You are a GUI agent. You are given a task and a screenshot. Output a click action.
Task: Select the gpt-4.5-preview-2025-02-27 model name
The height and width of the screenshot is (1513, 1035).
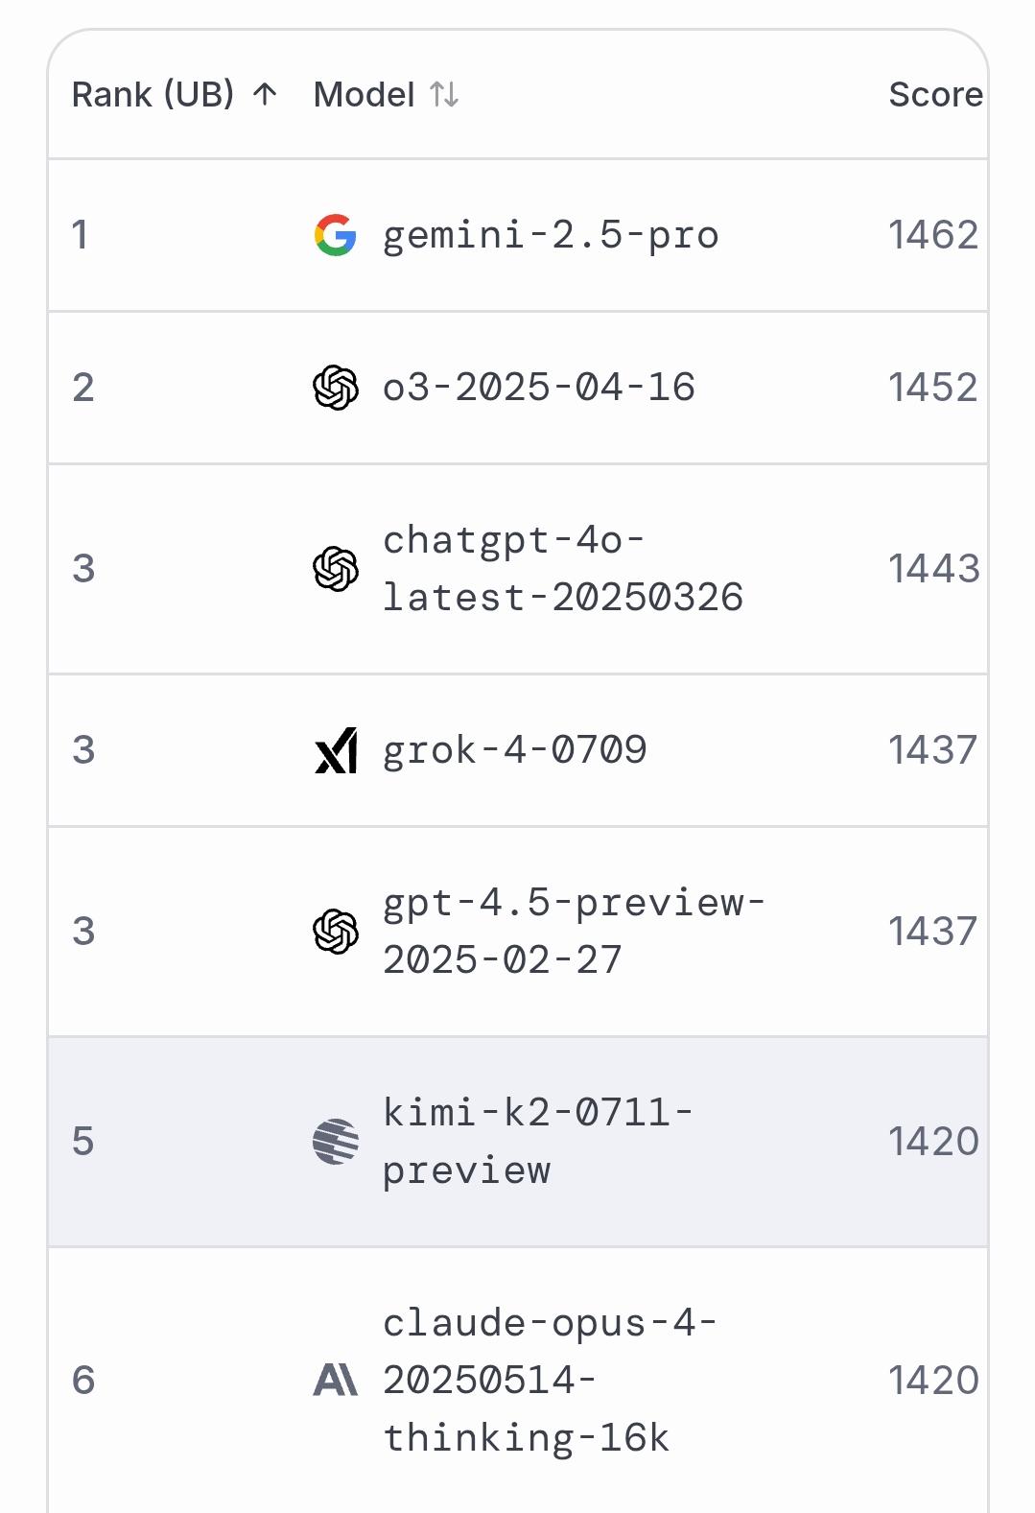573,932
